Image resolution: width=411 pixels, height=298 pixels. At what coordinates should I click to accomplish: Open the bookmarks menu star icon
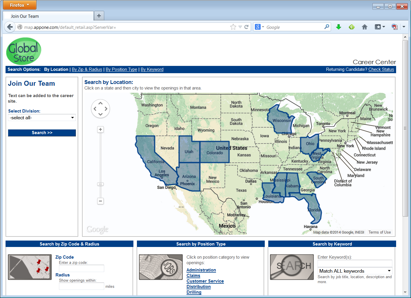(x=379, y=27)
